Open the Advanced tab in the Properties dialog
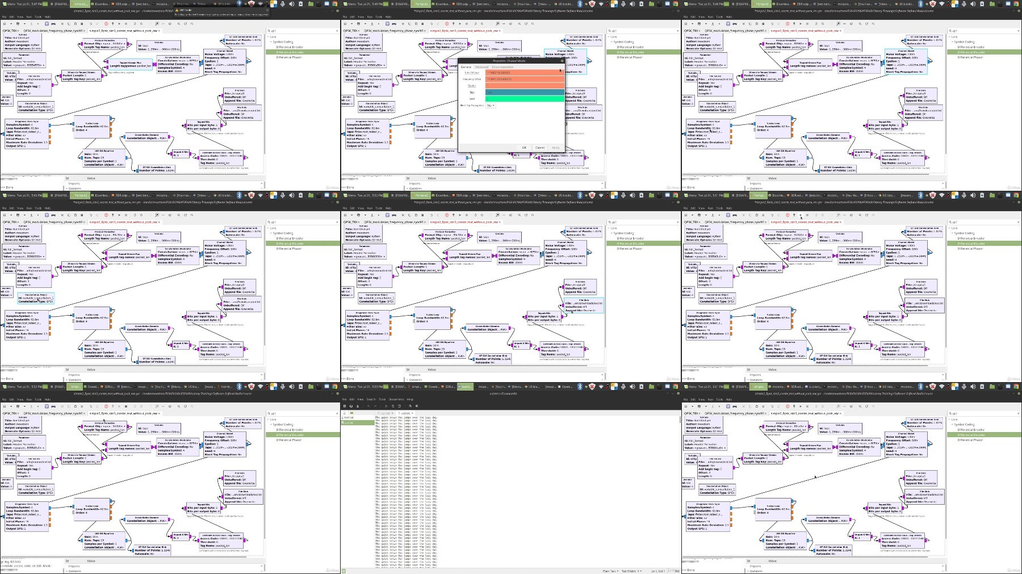 [481, 67]
